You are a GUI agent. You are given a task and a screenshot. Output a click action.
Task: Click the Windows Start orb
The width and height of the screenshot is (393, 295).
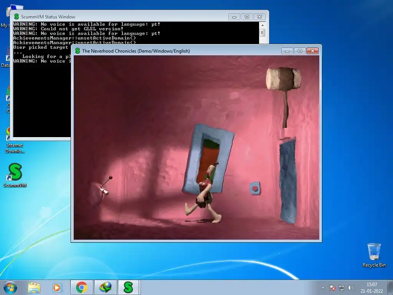click(x=10, y=287)
